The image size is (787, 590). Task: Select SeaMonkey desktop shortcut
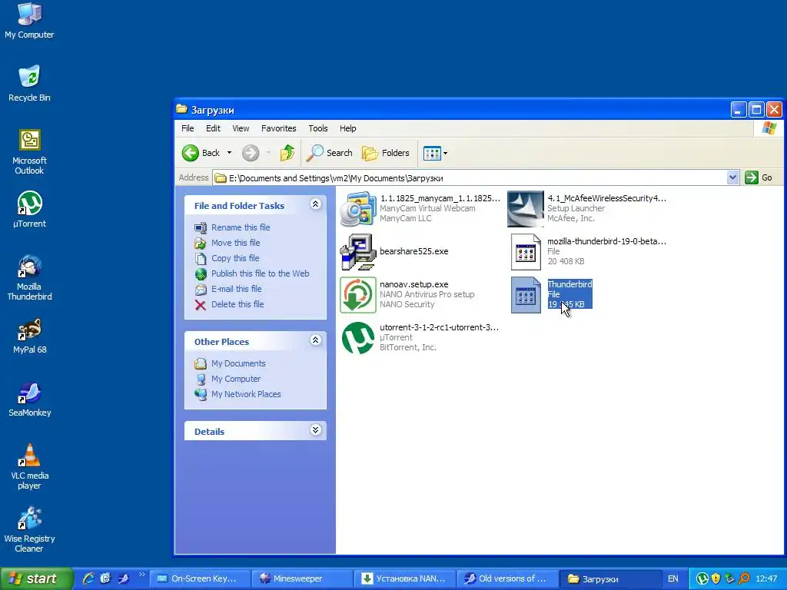coord(29,399)
